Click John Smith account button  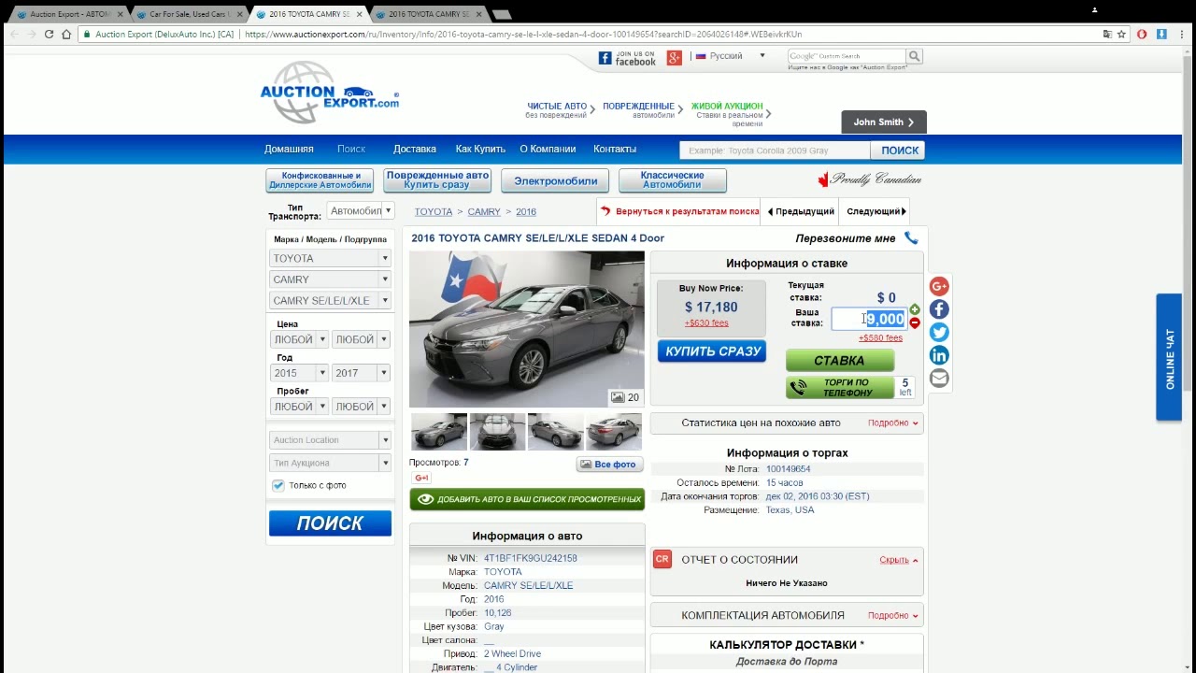tap(883, 122)
